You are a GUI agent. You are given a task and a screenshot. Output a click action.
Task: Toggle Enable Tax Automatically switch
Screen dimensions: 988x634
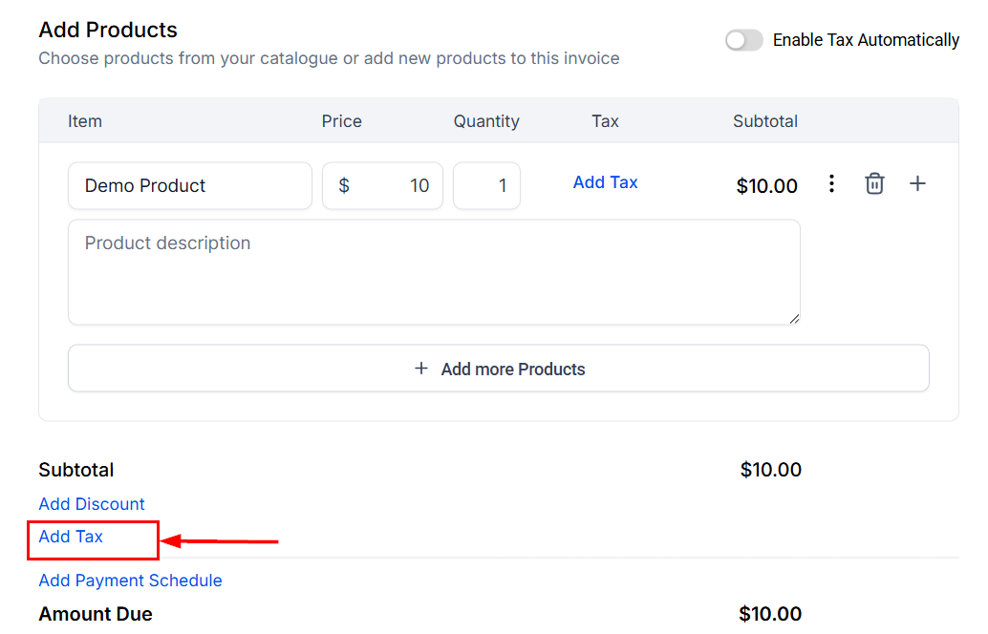[x=743, y=40]
